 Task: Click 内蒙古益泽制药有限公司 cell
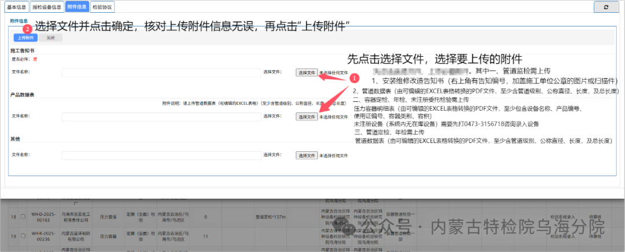click(x=75, y=236)
